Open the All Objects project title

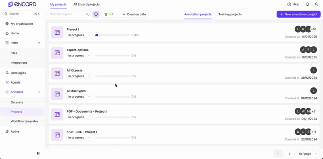pos(75,71)
